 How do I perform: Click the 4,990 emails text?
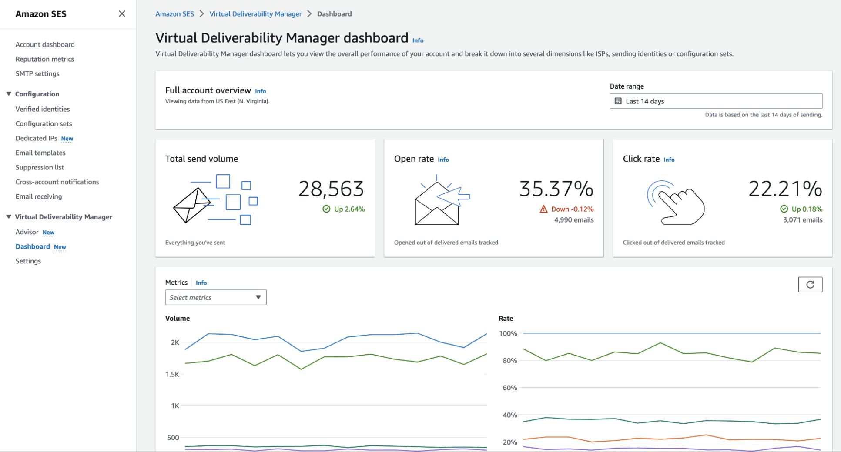[x=574, y=220]
